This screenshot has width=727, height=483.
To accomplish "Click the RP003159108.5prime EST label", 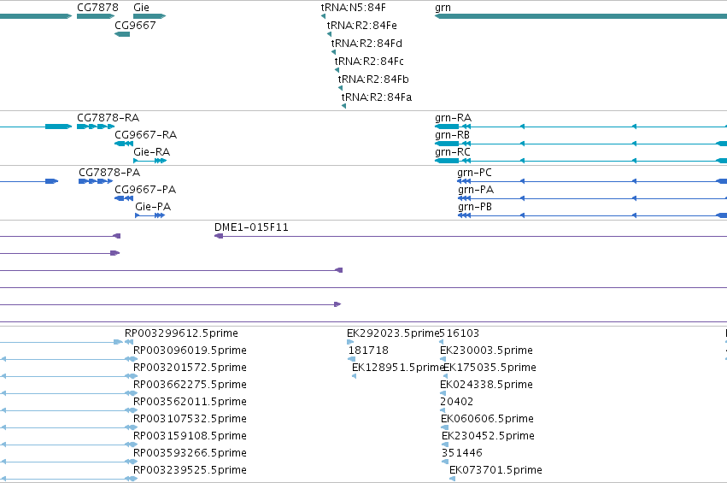I will pyautogui.click(x=190, y=436).
